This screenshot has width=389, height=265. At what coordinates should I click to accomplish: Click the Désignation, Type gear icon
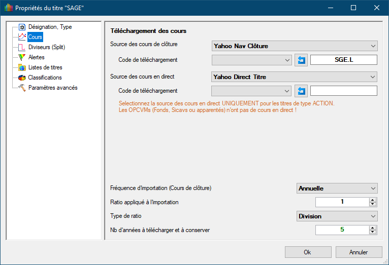click(x=22, y=27)
